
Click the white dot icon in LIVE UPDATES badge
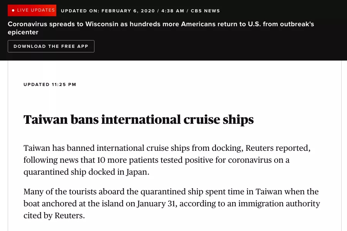tap(13, 10)
